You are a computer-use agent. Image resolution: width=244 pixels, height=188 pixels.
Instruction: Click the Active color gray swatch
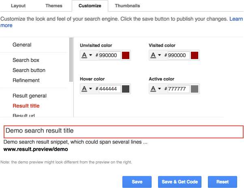195,89
